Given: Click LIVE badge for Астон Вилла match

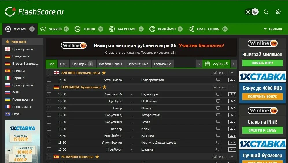Looking at the screenshot, I should [232, 80].
